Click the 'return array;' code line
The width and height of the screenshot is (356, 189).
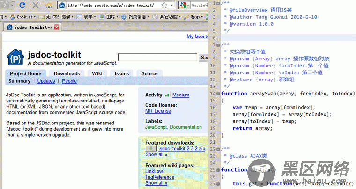pyautogui.click(x=252, y=128)
